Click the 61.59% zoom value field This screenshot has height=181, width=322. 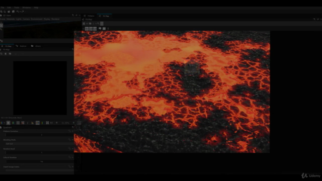pos(66,123)
